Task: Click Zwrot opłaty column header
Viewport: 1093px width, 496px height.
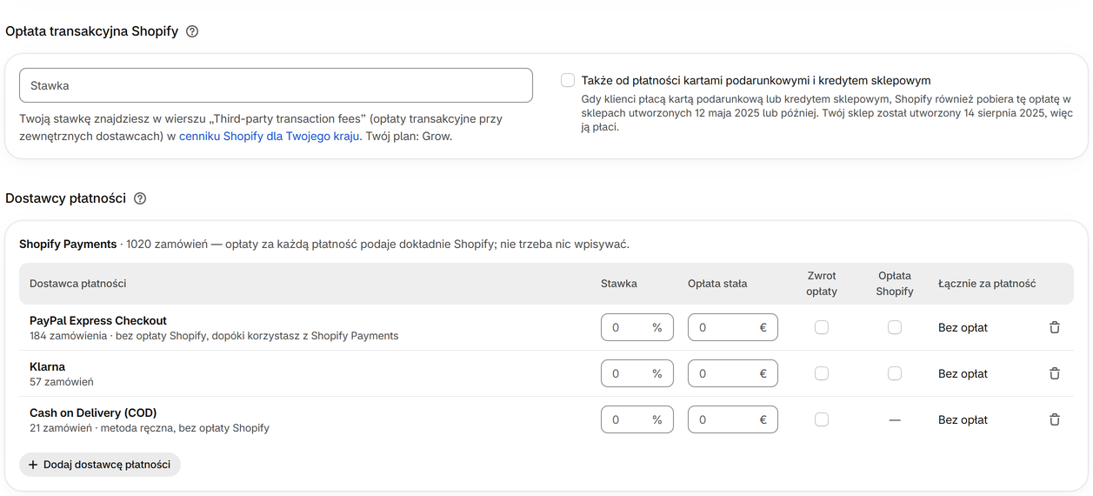Action: click(822, 284)
